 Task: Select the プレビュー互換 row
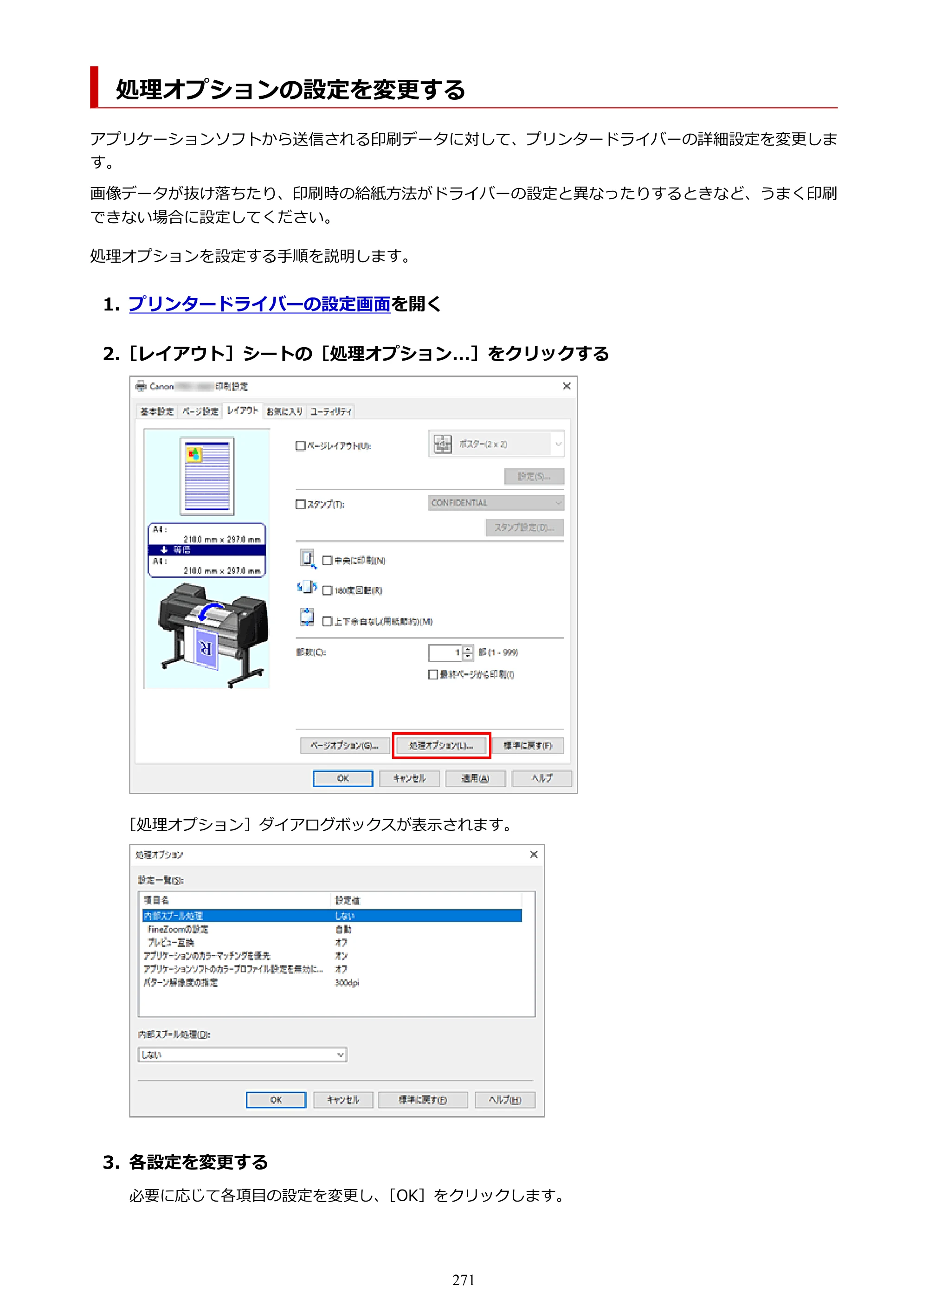point(332,943)
